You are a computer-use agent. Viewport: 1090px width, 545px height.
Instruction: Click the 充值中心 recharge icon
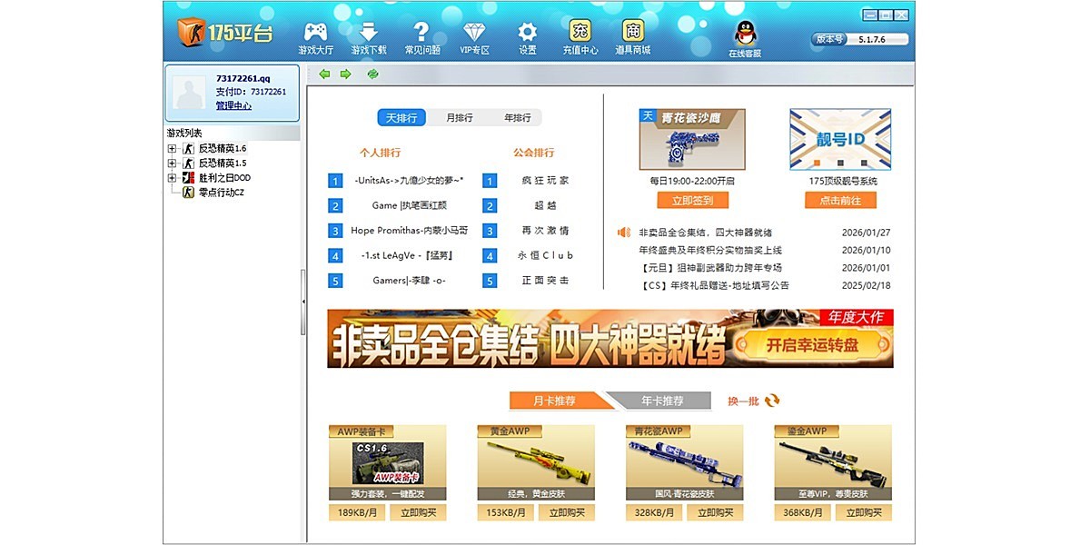[580, 29]
